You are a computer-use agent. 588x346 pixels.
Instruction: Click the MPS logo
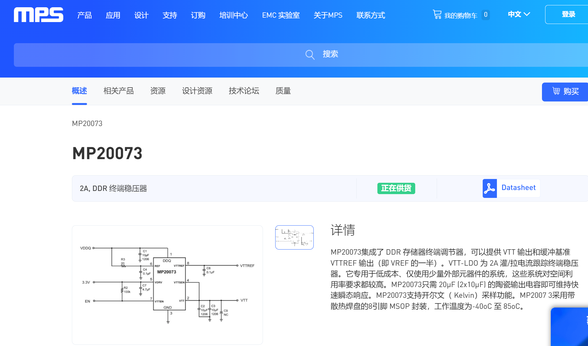coord(38,15)
